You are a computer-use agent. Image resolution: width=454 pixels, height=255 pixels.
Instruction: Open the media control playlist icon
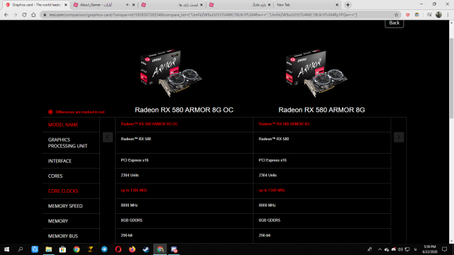(429, 15)
